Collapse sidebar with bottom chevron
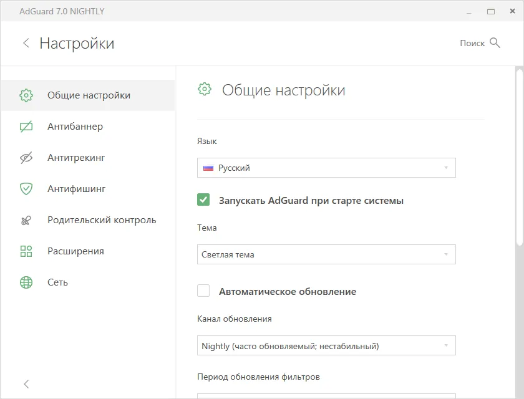Viewport: 524px width, 399px height. (26, 384)
